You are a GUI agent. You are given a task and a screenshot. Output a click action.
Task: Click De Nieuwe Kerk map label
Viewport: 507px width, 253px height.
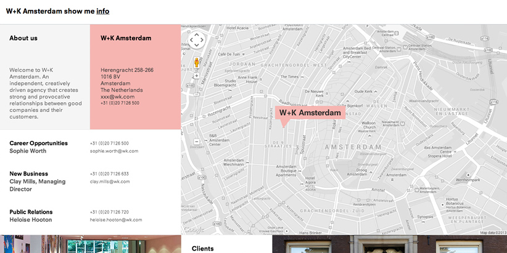coord(315,94)
